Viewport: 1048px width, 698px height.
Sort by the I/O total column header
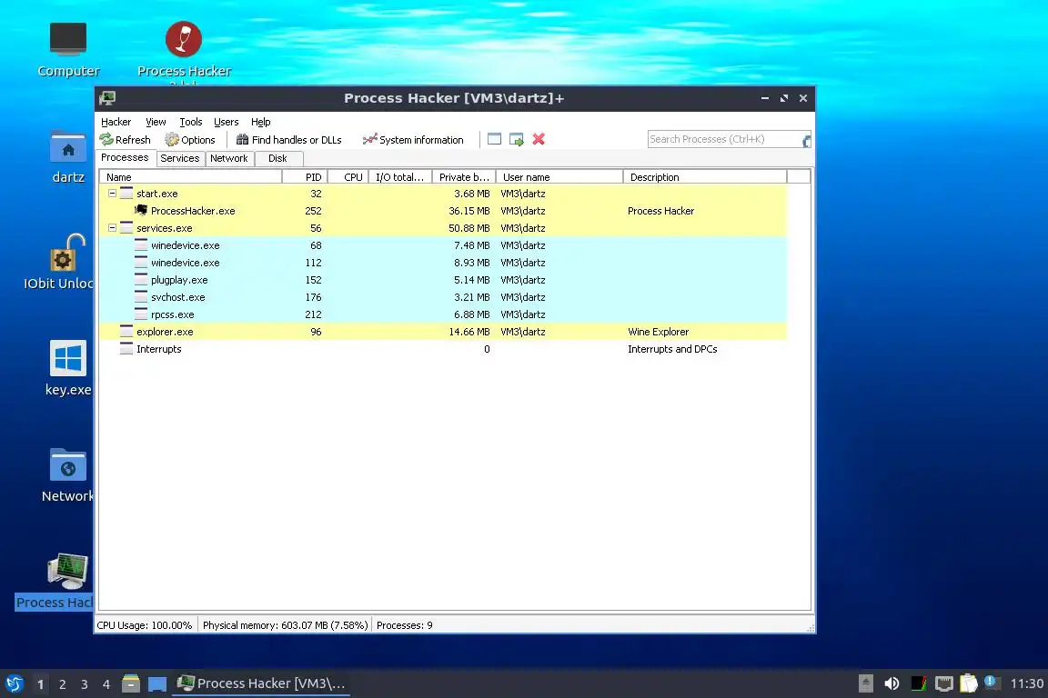(400, 177)
